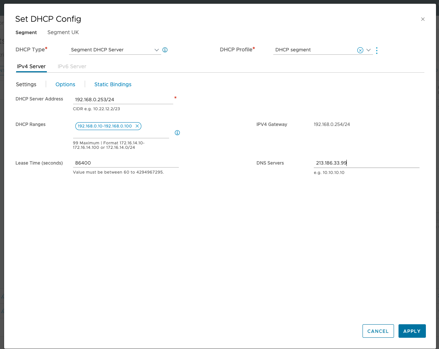Click the Apply button
Image resolution: width=439 pixels, height=349 pixels.
click(x=412, y=331)
